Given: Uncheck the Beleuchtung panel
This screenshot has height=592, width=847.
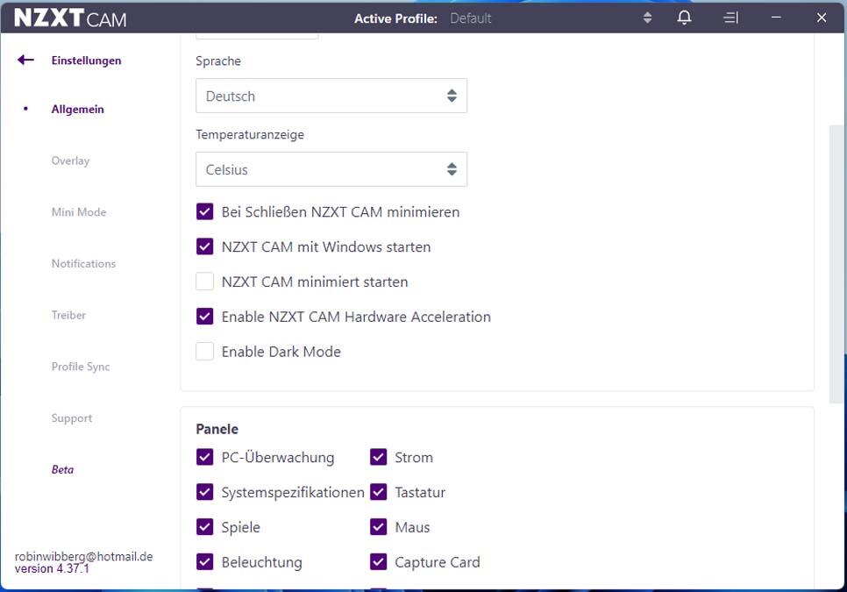Looking at the screenshot, I should (x=204, y=562).
